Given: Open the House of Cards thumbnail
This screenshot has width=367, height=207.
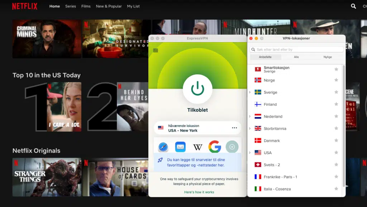Looking at the screenshot, I should [115, 177].
